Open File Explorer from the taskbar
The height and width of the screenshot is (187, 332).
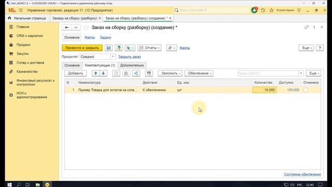point(38,184)
